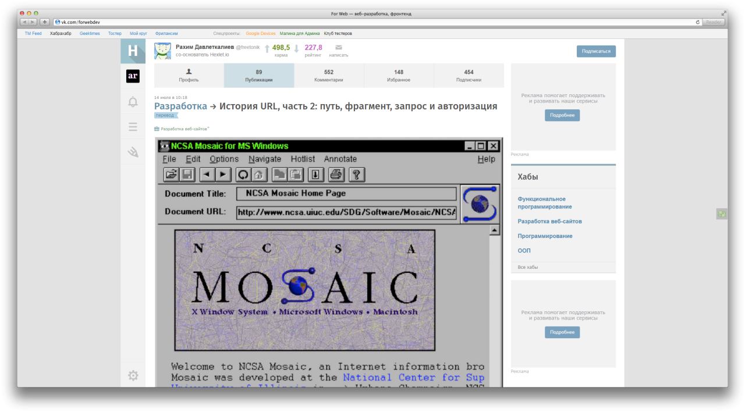Open the 'TM Feed' bookmark link

33,34
